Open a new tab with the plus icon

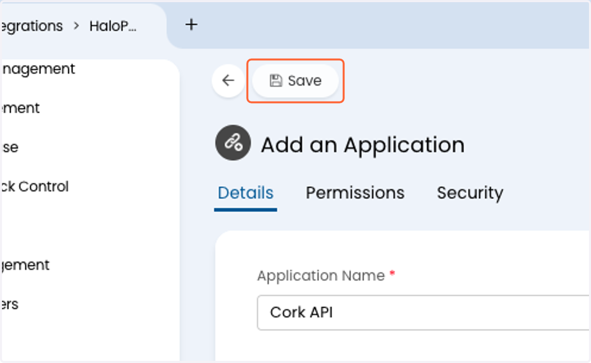click(x=192, y=25)
